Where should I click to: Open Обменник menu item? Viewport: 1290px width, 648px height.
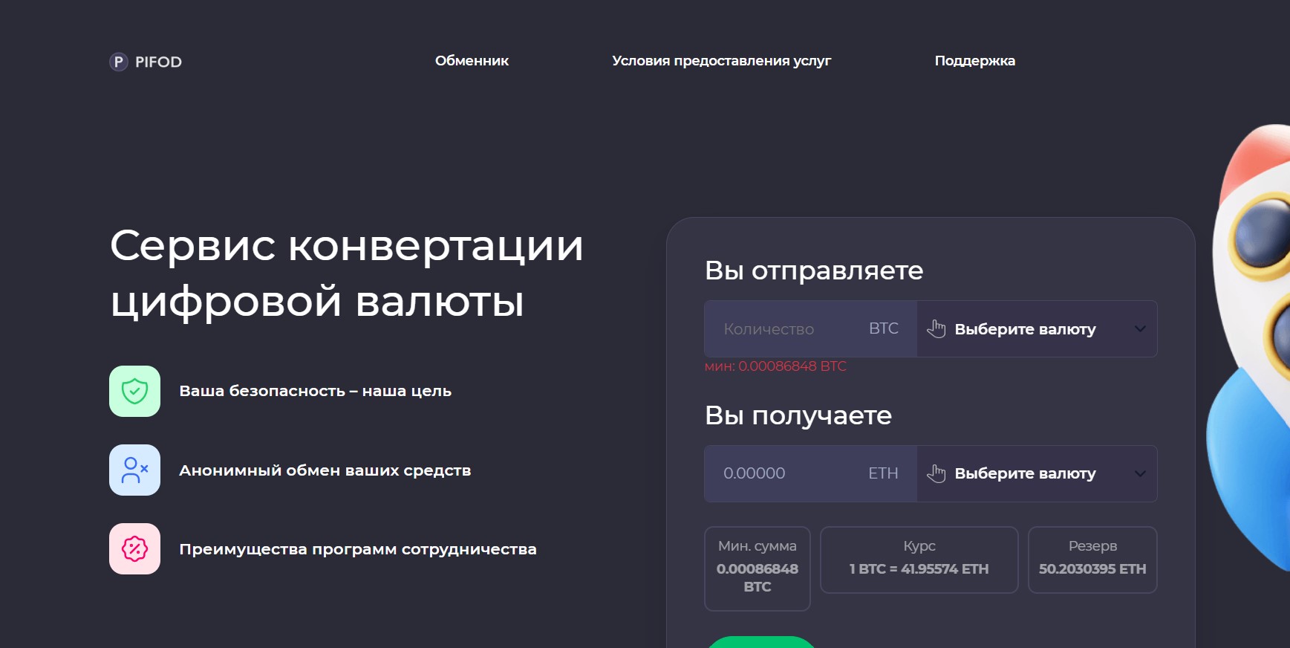pos(472,61)
